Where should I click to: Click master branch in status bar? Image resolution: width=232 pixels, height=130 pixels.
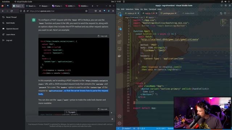click(x=127, y=129)
